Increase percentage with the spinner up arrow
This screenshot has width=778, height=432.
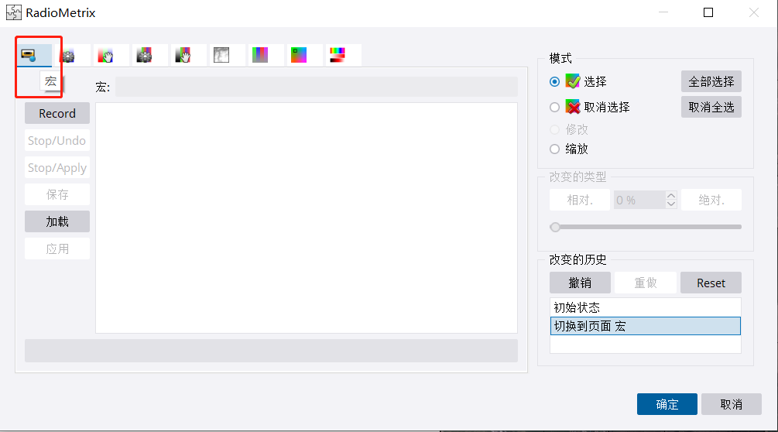tap(671, 196)
